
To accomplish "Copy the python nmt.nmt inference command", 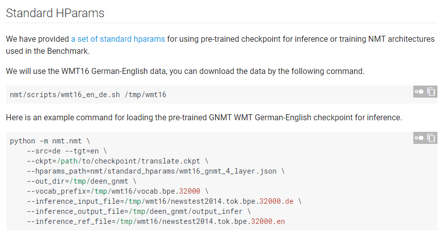I will pyautogui.click(x=431, y=138).
